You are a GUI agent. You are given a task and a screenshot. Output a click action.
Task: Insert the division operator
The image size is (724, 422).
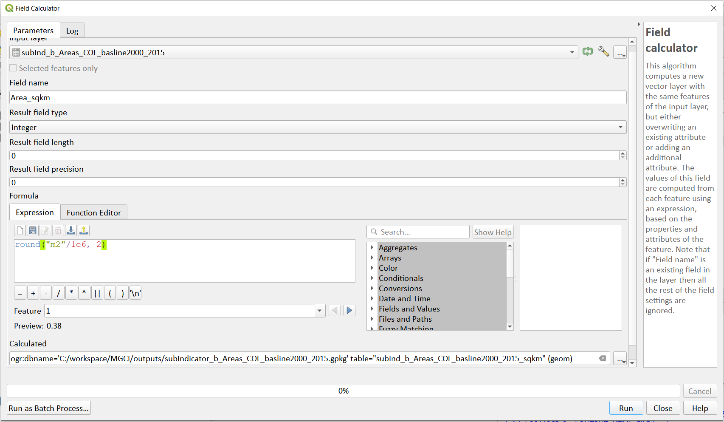coord(59,293)
